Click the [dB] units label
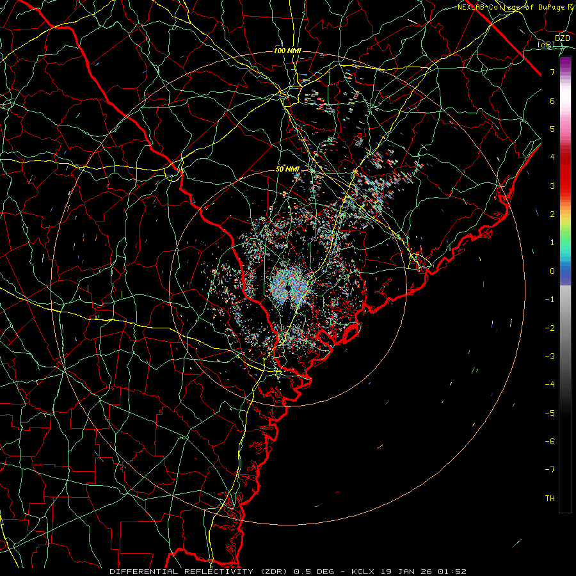 click(547, 44)
